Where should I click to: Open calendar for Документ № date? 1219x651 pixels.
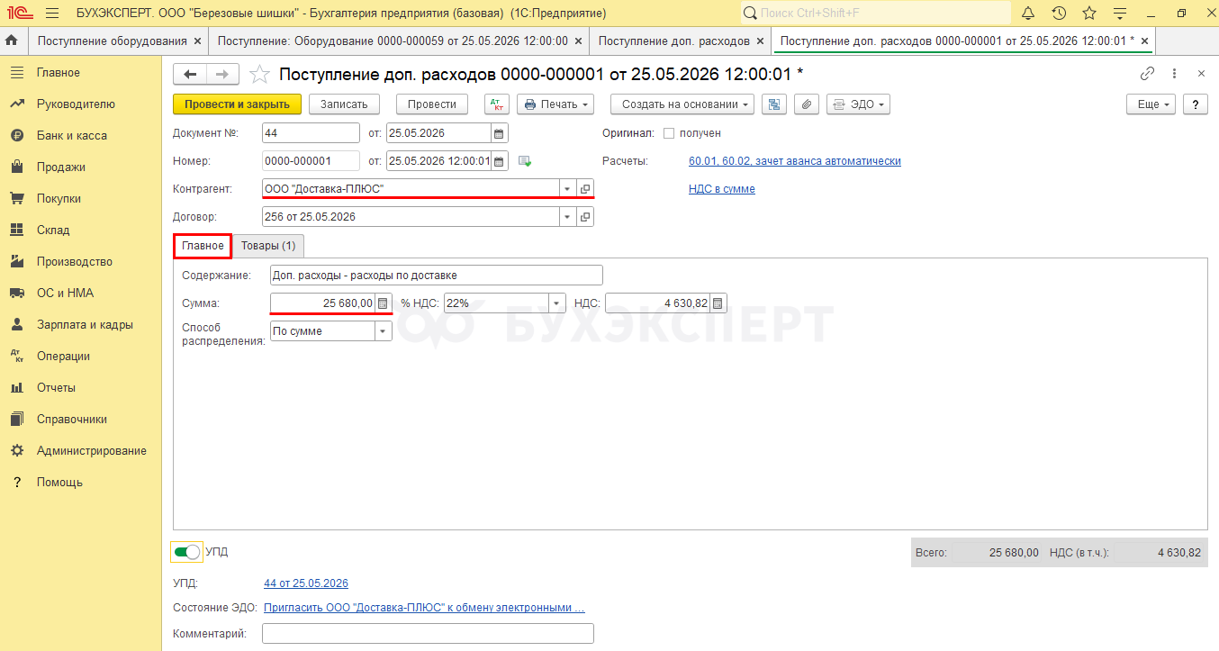click(x=500, y=133)
